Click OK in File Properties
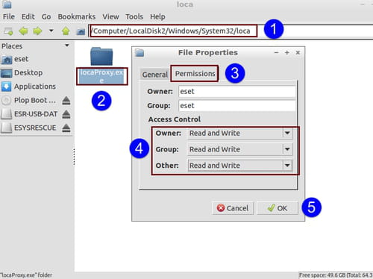Screen dimensions: 373x279 click(278, 208)
